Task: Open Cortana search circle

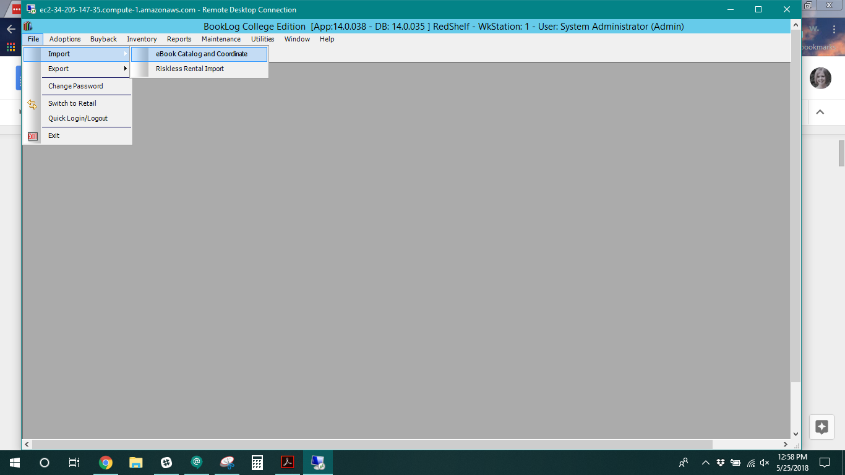Action: pos(45,462)
